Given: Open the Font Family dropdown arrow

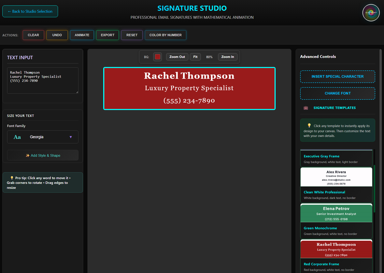Looking at the screenshot, I should click(x=71, y=137).
